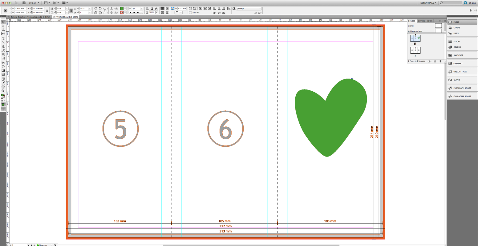Image resolution: width=478 pixels, height=246 pixels.
Task: Click the X position input field
Action: (20, 9)
